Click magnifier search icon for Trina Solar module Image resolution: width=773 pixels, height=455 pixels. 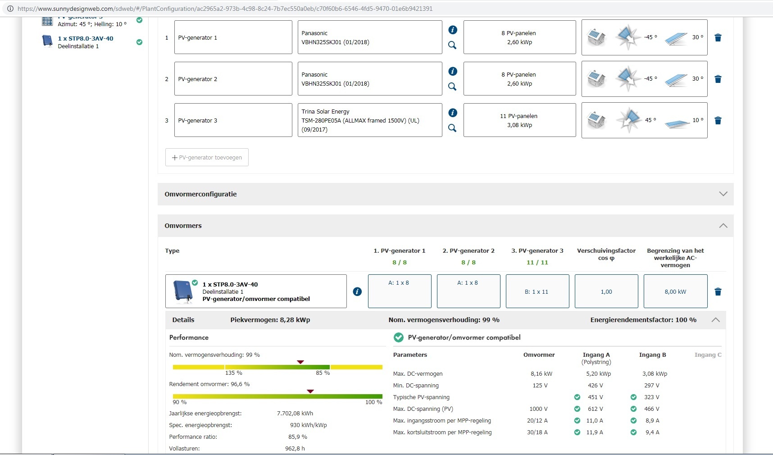452,128
